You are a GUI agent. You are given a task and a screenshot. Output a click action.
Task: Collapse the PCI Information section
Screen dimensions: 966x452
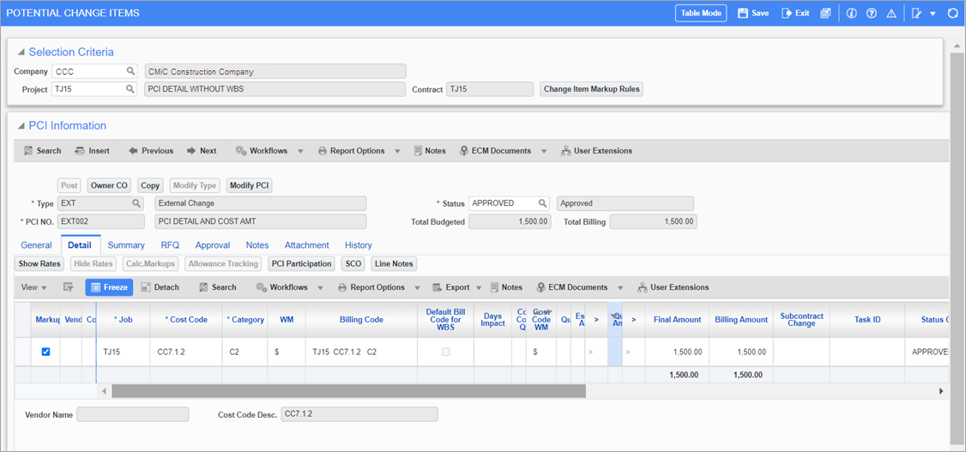click(x=21, y=125)
